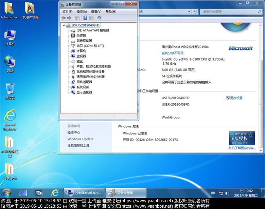The image size is (265, 209).
Task: Click the taskbar clock showing 9:52
Action: point(246,193)
